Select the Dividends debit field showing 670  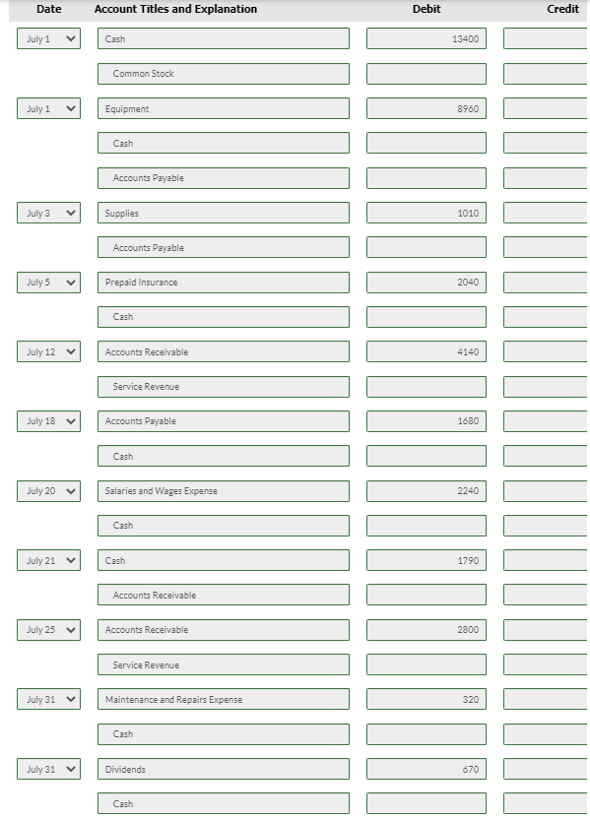click(x=425, y=769)
